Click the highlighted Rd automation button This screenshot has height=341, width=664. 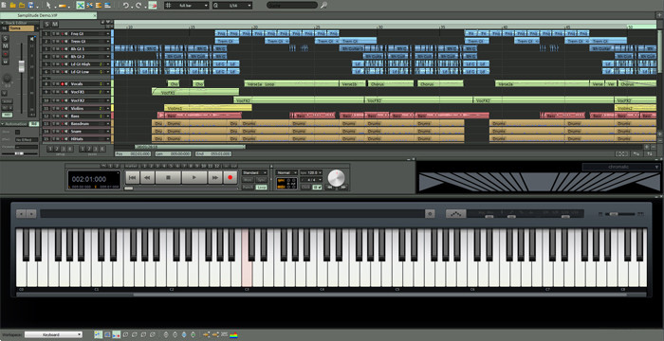[x=33, y=124]
